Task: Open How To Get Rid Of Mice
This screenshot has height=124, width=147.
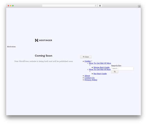Action: [100, 63]
